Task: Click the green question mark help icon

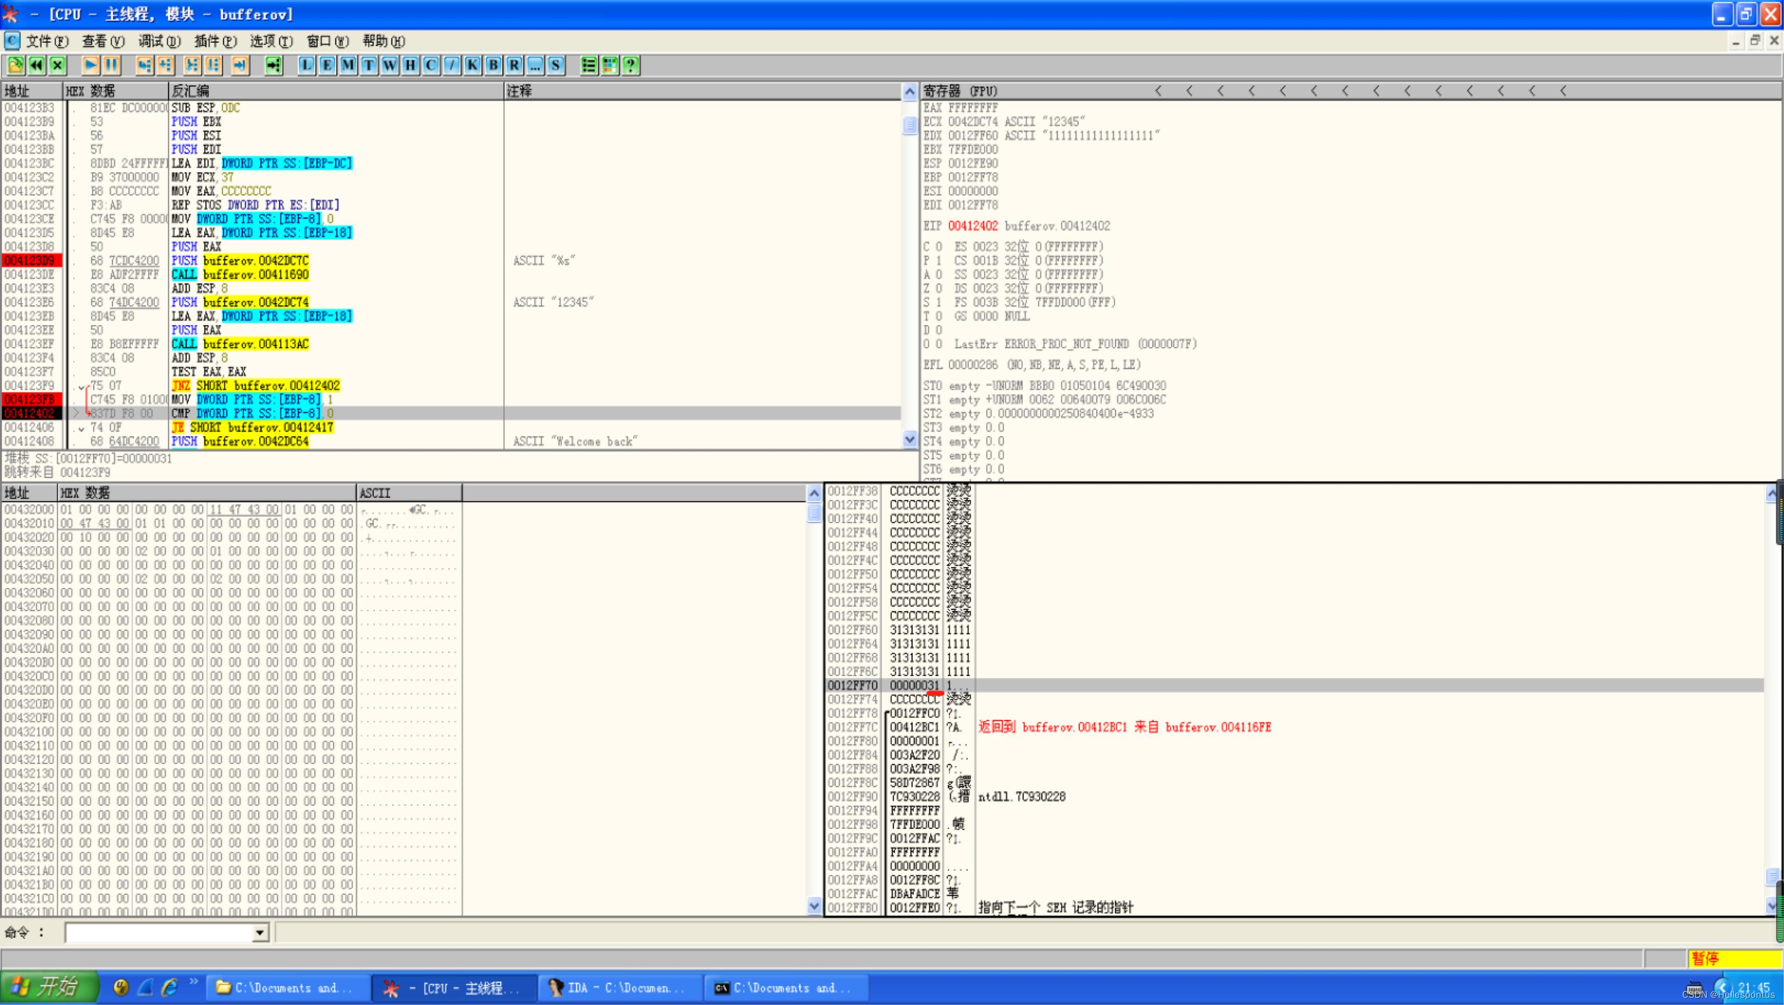Action: click(x=630, y=65)
